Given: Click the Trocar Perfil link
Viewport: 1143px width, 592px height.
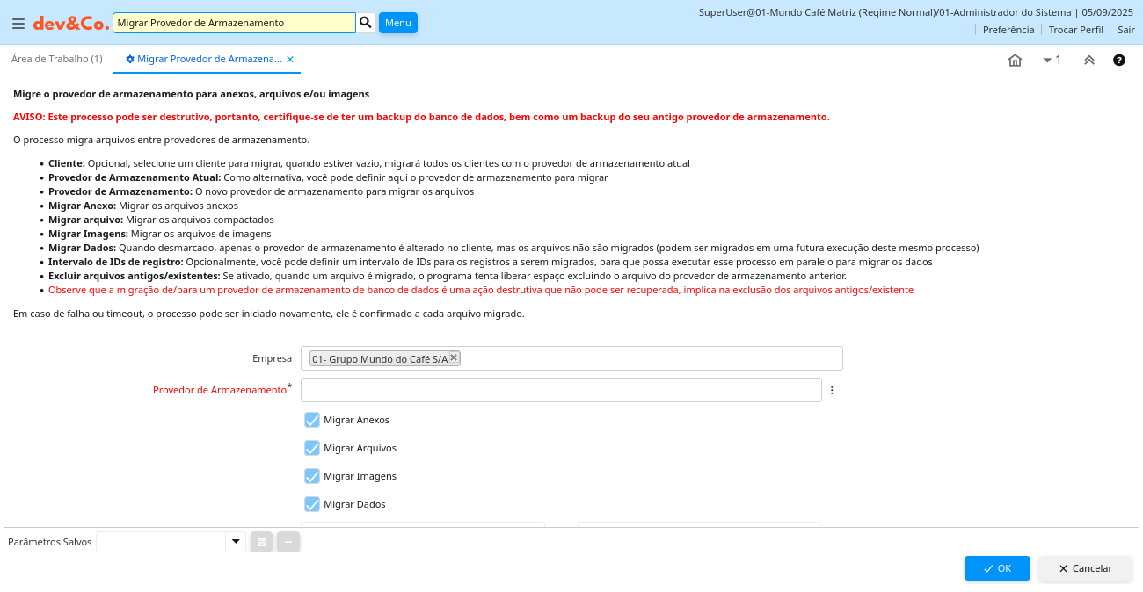Looking at the screenshot, I should tap(1076, 30).
